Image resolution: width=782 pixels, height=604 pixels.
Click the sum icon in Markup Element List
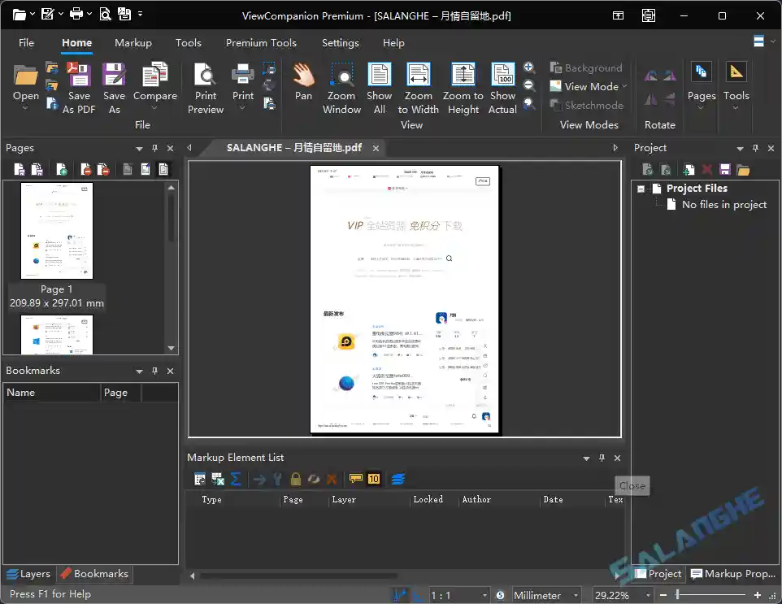(x=237, y=479)
